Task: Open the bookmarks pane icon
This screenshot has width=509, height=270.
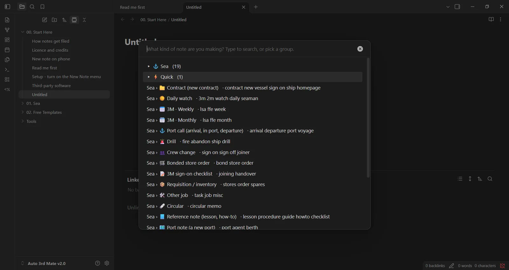Action: coord(42,7)
